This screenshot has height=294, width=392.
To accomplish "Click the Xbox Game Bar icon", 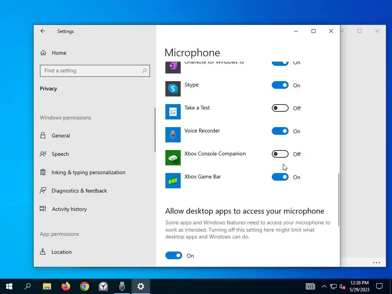I will click(x=173, y=181).
